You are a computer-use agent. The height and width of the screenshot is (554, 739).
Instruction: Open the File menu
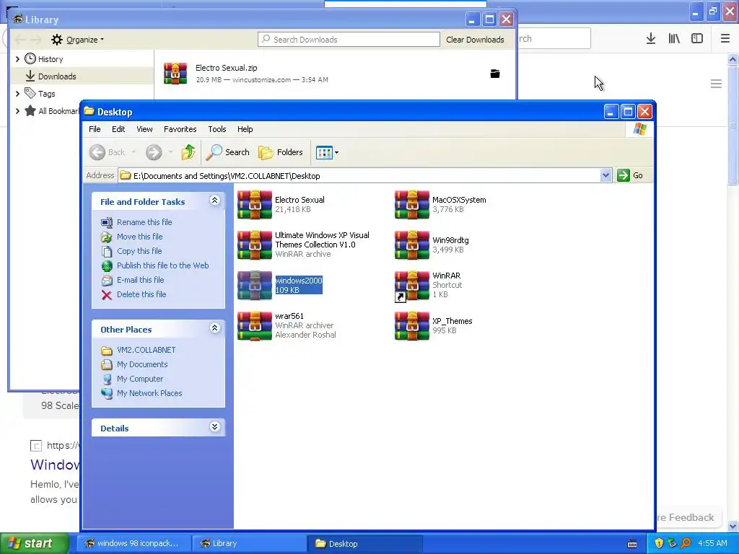point(95,129)
